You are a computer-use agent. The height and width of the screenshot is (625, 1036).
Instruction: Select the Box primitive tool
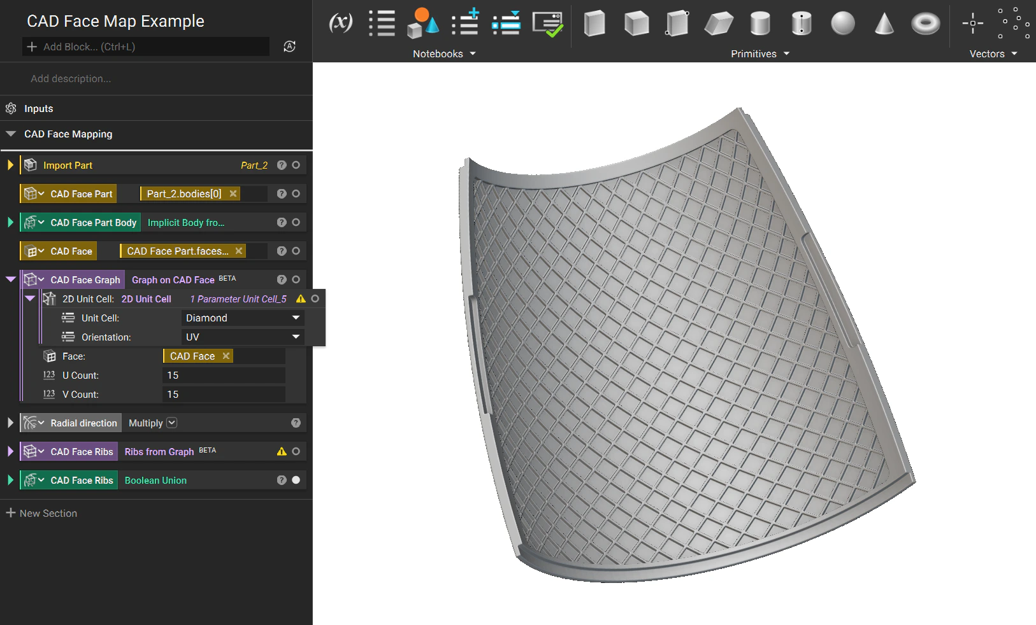click(x=594, y=23)
